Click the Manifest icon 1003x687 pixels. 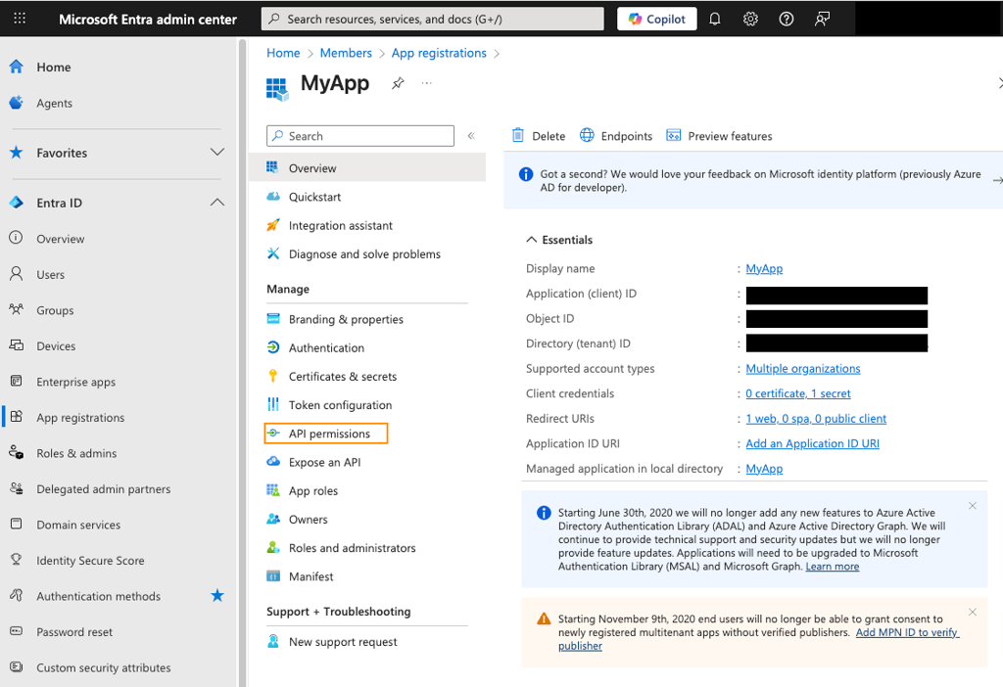tap(273, 575)
